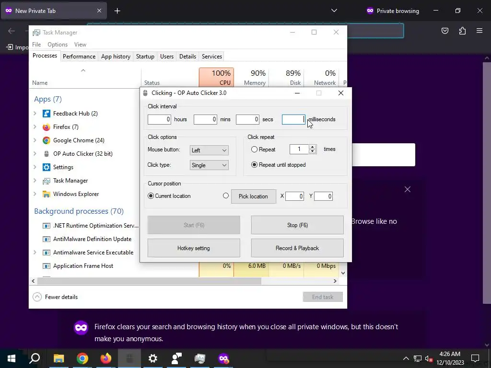This screenshot has height=368, width=491.
Task: Switch to the Services tab
Action: coord(211,57)
